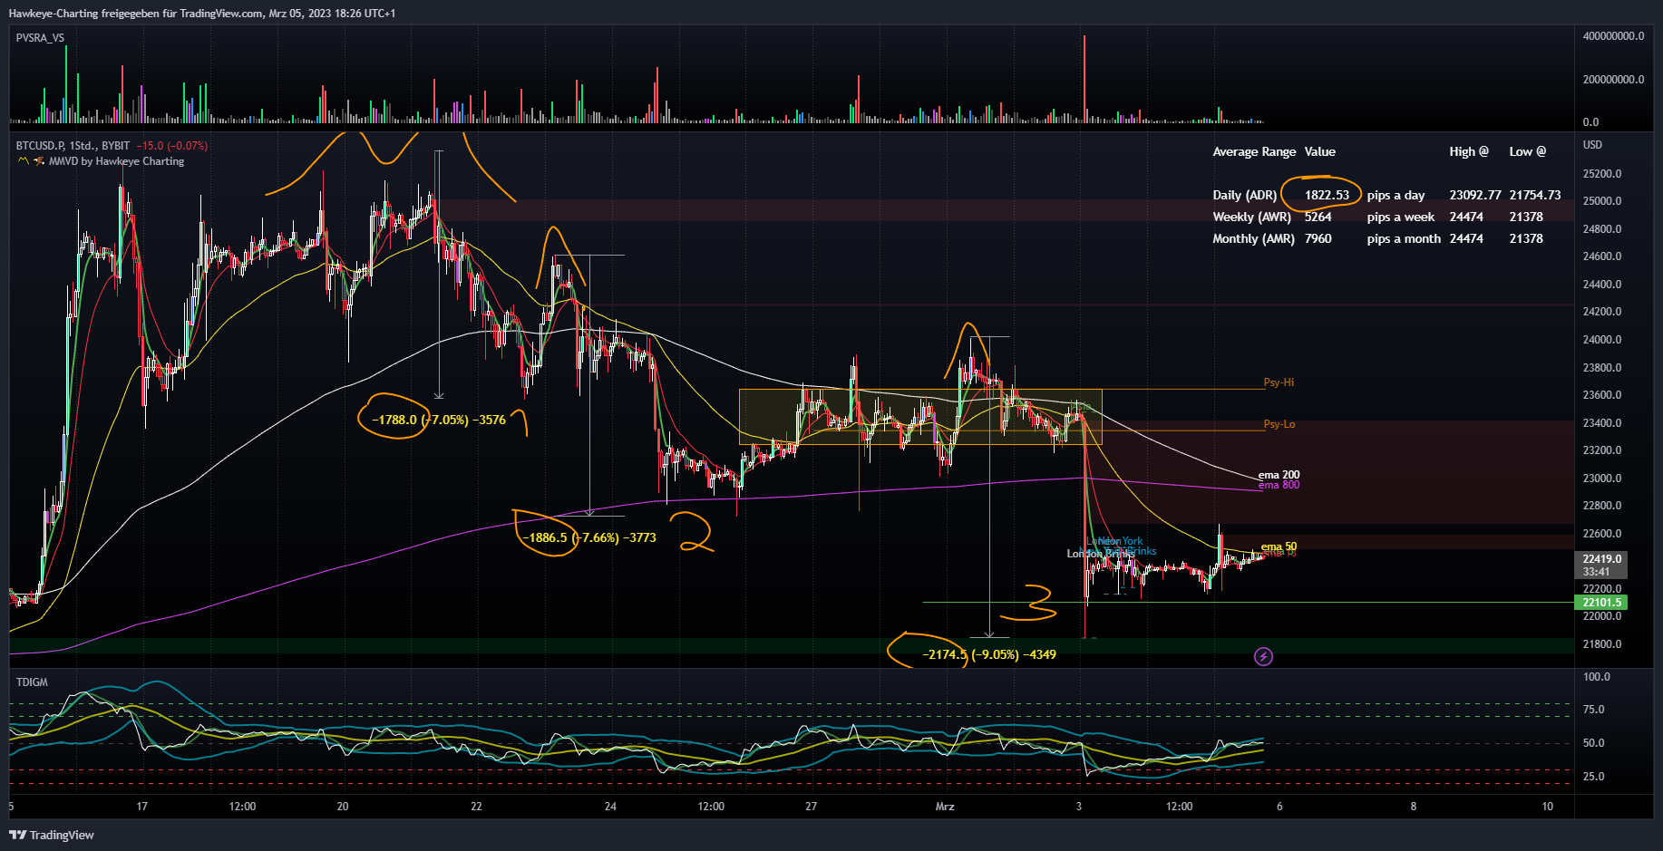Click the yellow zigzag icon beside MMVD
Viewport: 1663px width, 851px height.
(x=24, y=161)
